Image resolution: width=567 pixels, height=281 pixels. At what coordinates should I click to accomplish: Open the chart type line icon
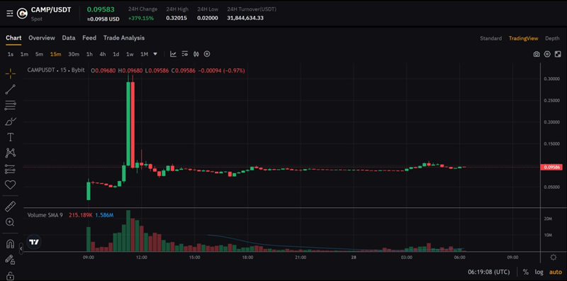[x=173, y=54]
